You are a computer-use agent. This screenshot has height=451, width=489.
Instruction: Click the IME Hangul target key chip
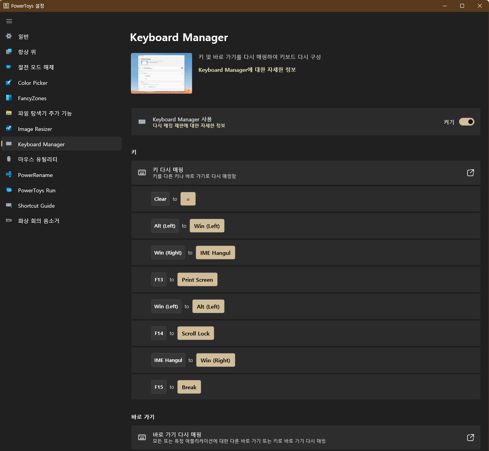coord(215,253)
